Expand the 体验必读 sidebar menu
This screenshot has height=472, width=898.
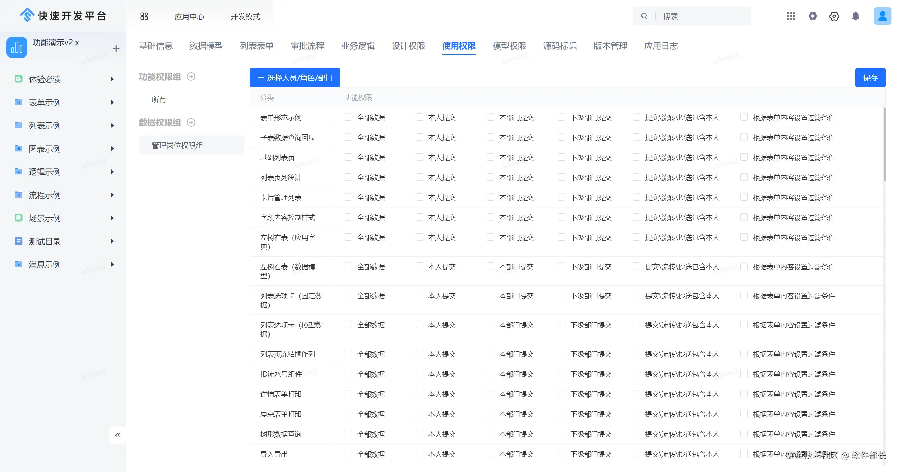click(112, 79)
